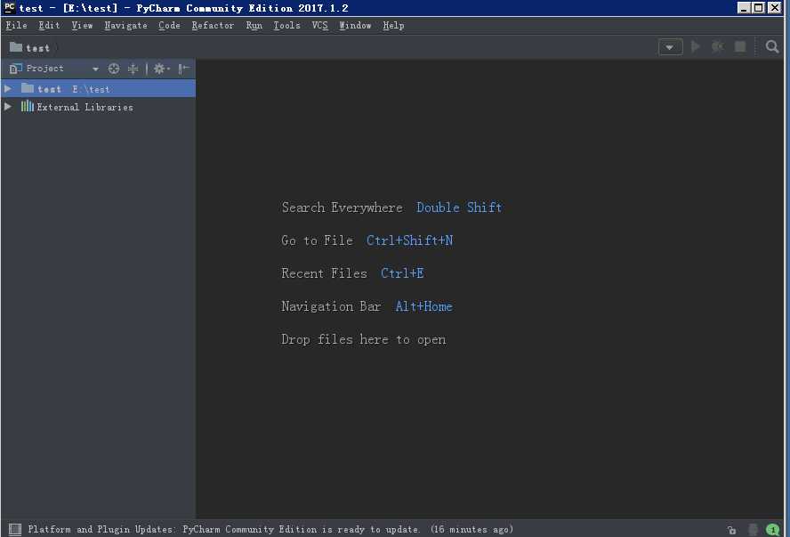Click the Project tool window icon
The width and height of the screenshot is (790, 537).
[16, 69]
